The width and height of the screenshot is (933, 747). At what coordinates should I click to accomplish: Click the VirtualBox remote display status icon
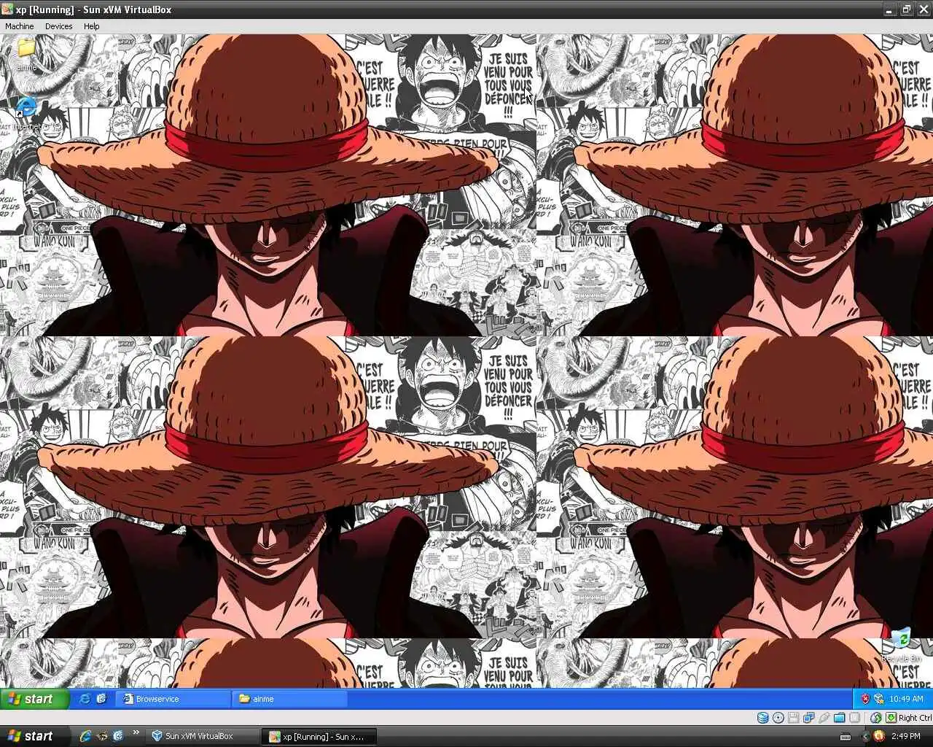pos(854,718)
